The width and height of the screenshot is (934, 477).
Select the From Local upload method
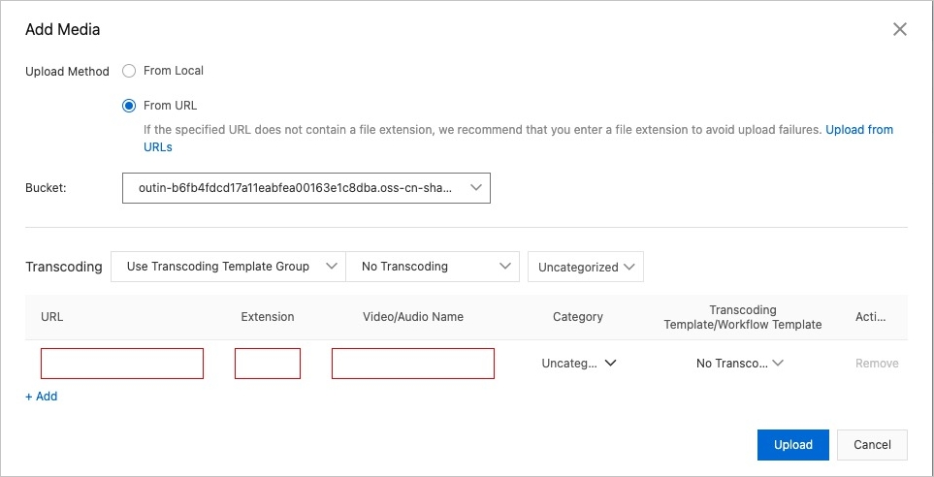(129, 71)
